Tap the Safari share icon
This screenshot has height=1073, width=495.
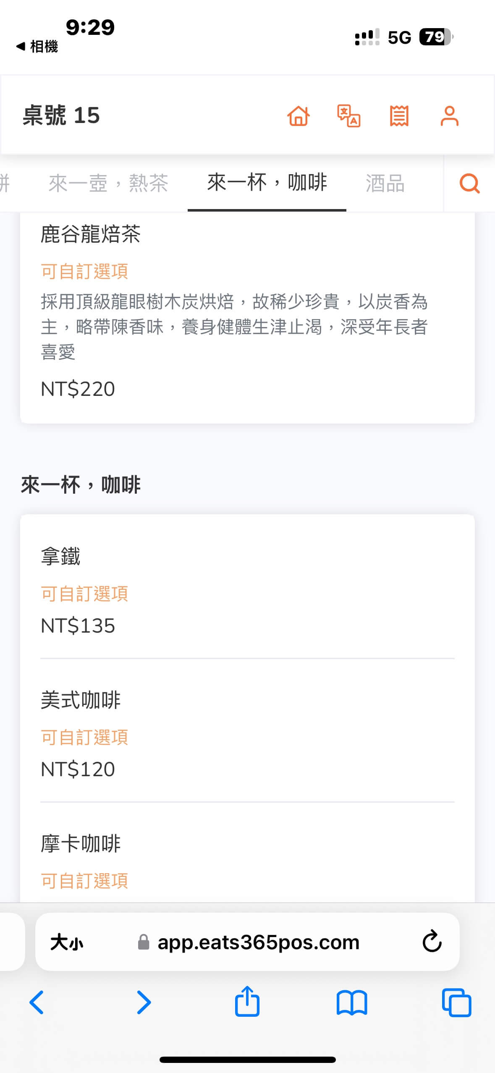tap(247, 1002)
